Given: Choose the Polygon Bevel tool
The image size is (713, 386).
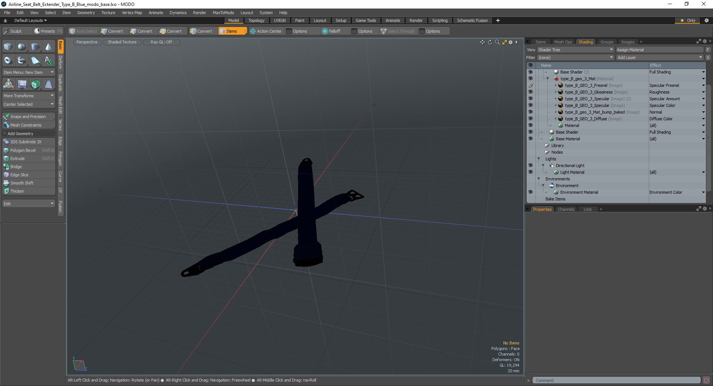Looking at the screenshot, I should [29, 150].
